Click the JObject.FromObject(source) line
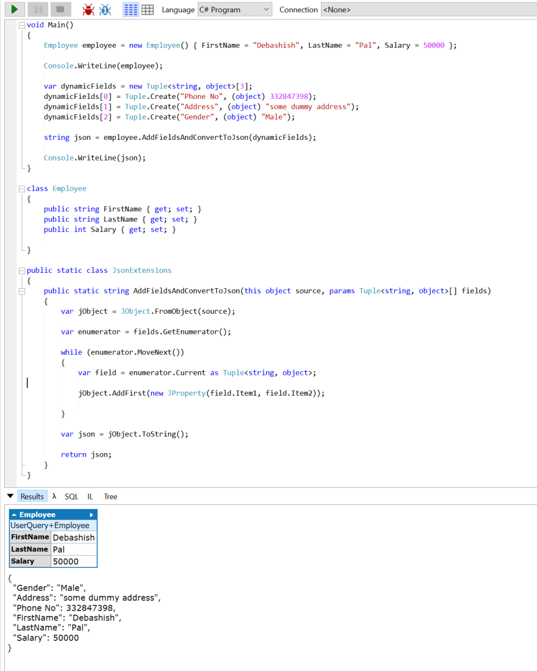Viewport: 537px width, 671px height. point(148,311)
